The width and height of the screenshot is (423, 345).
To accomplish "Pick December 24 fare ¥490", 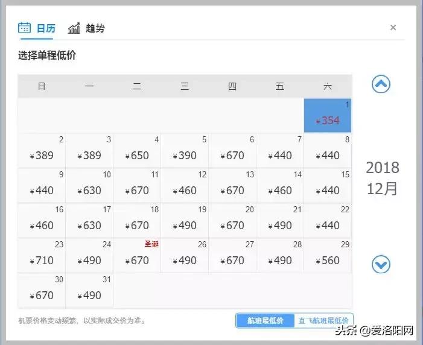I will (89, 256).
